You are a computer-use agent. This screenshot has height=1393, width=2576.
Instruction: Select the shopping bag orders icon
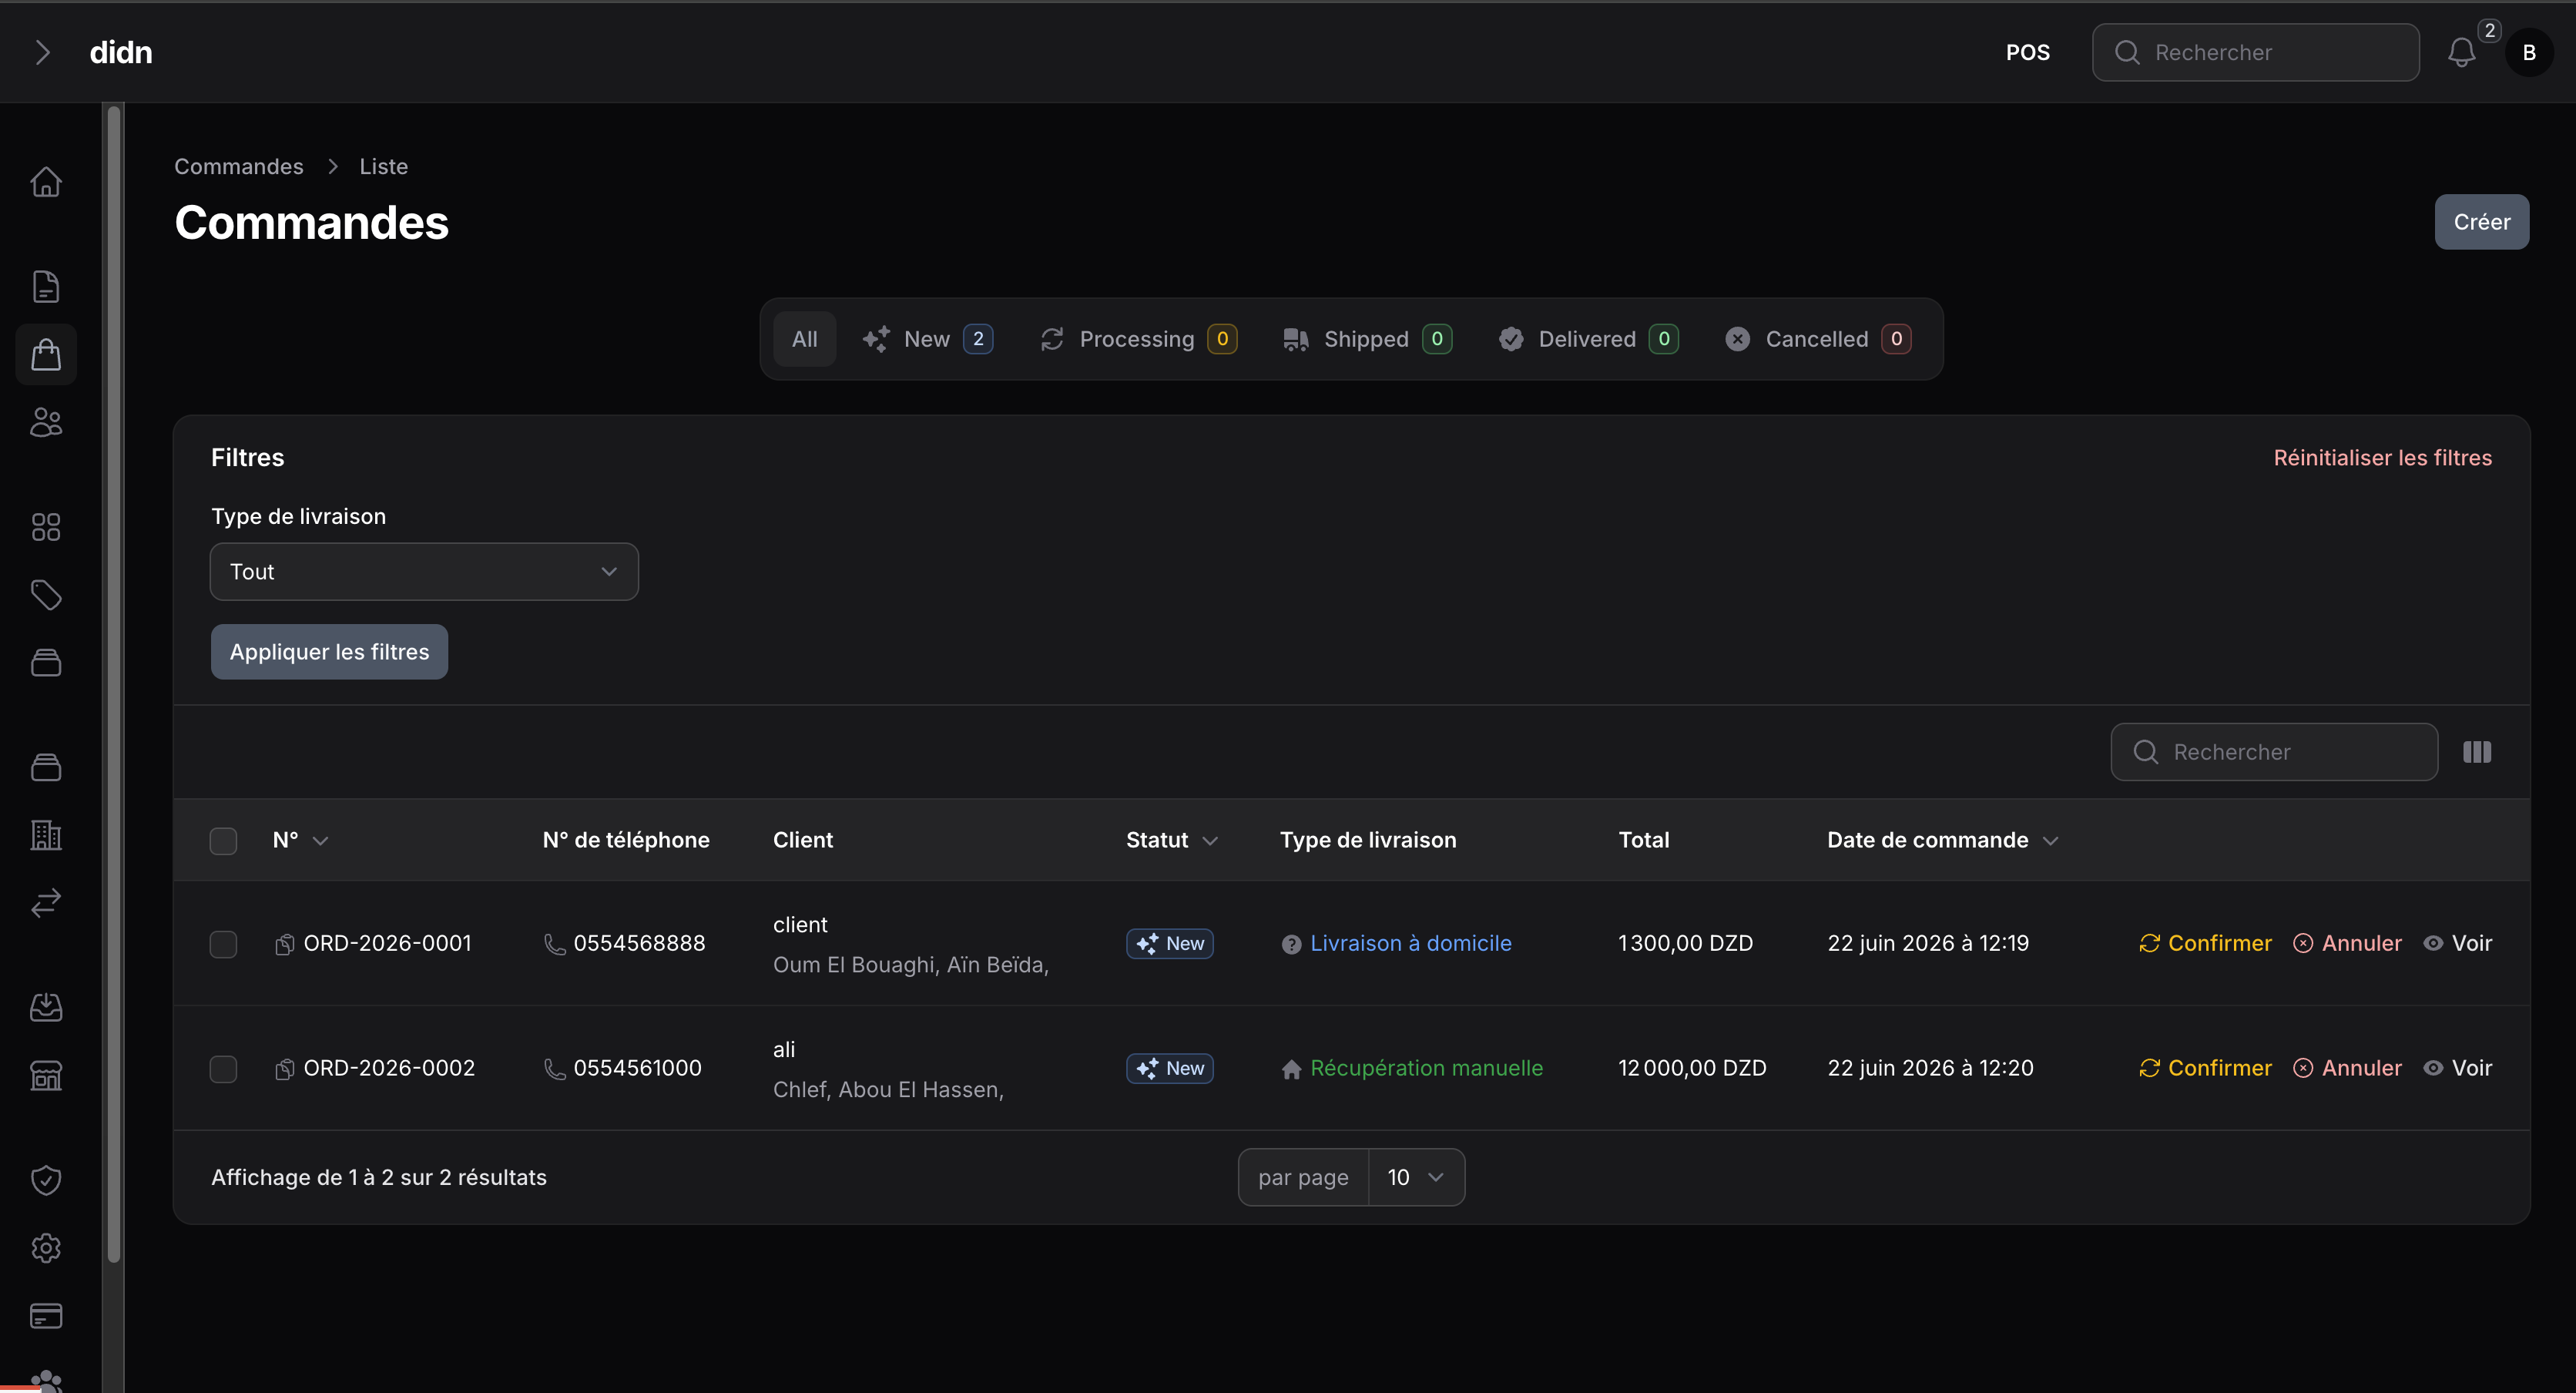tap(46, 354)
